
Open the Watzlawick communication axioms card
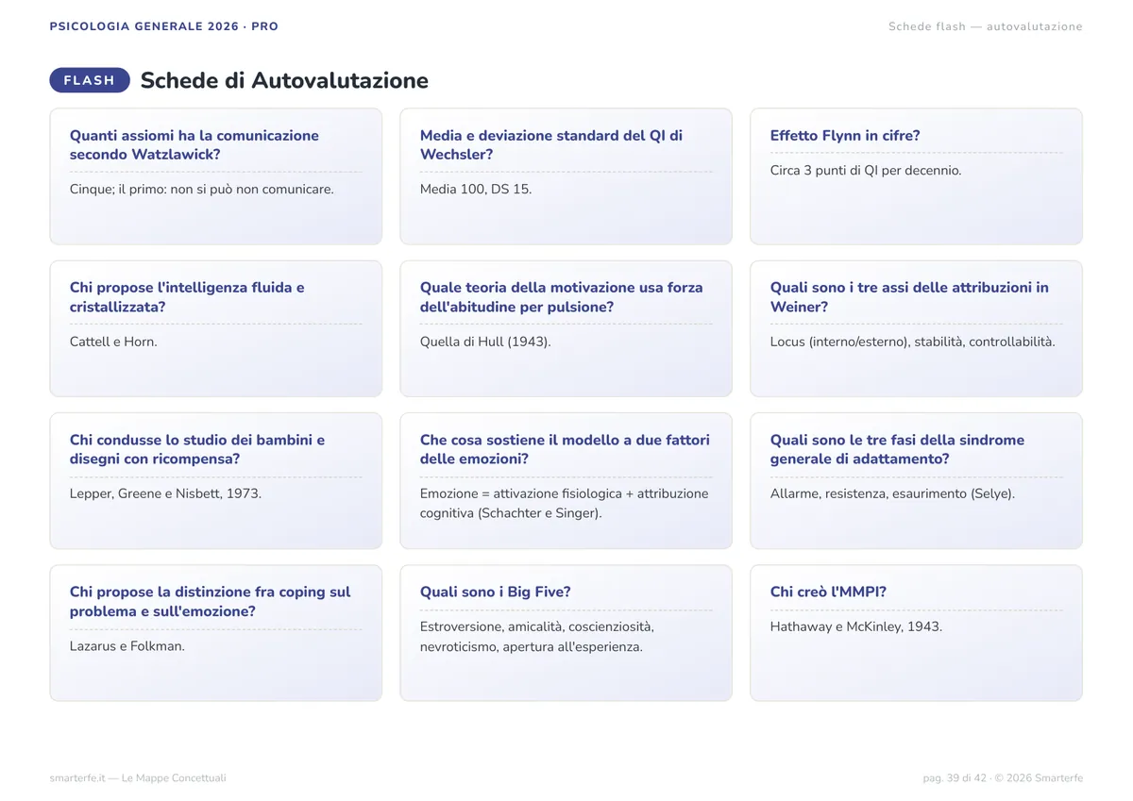pos(216,176)
